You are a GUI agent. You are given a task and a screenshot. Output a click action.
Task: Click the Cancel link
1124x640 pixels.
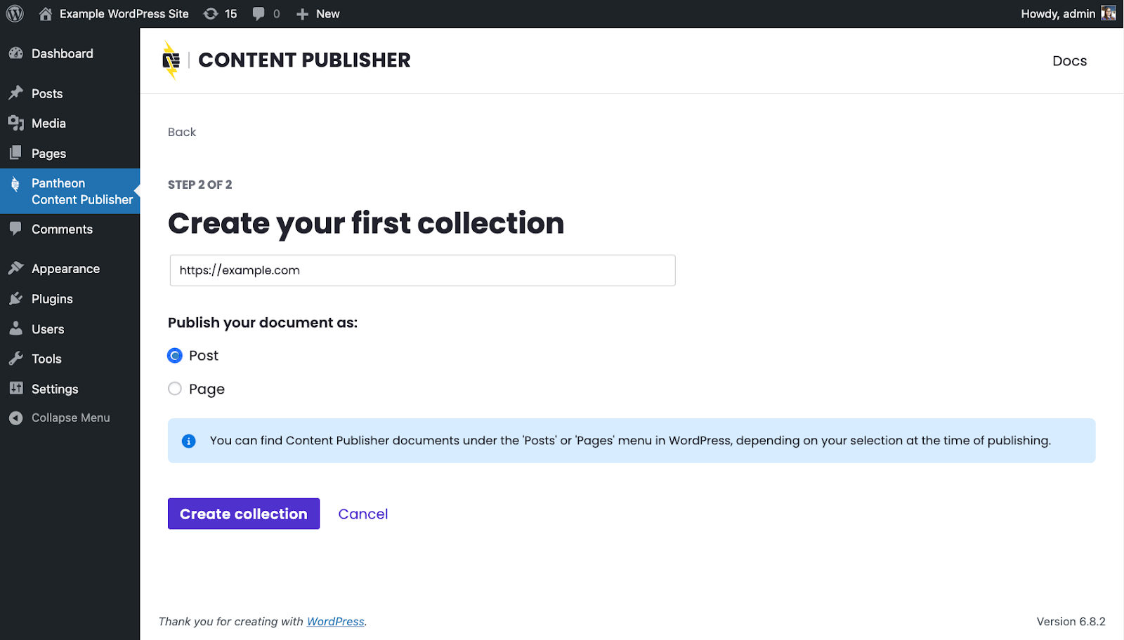362,514
